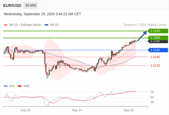Click the blue RSI legend swatch
This screenshot has width=169, height=115.
pyautogui.click(x=6, y=86)
